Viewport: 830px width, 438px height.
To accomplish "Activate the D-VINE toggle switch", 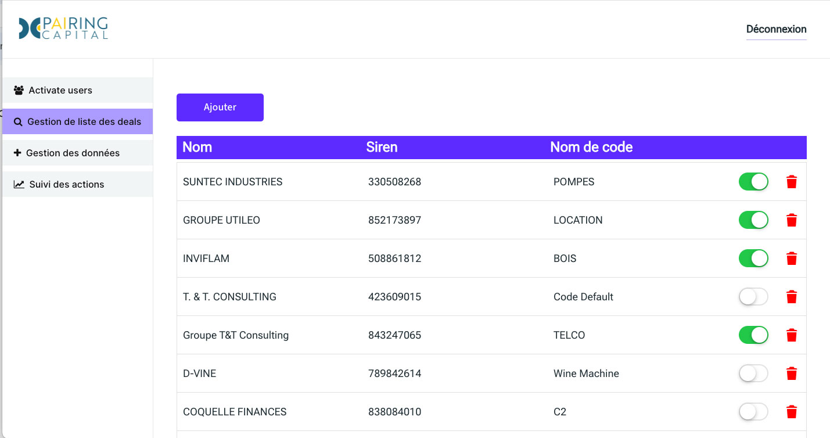I will [x=753, y=374].
